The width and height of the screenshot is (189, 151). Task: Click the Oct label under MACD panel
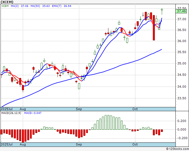(x=135, y=144)
